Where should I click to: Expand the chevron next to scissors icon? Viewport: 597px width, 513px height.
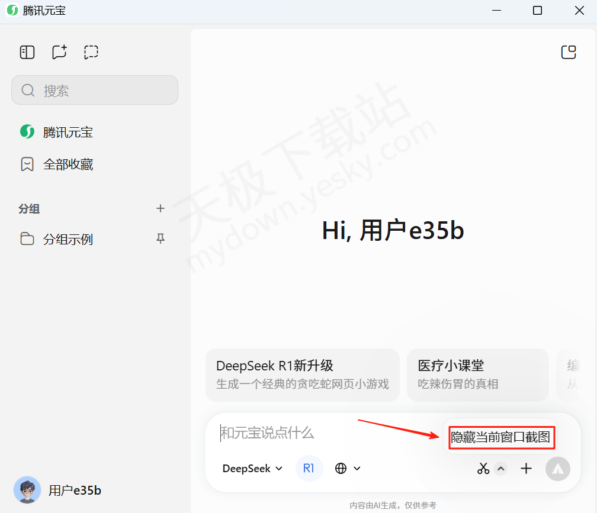(x=500, y=467)
